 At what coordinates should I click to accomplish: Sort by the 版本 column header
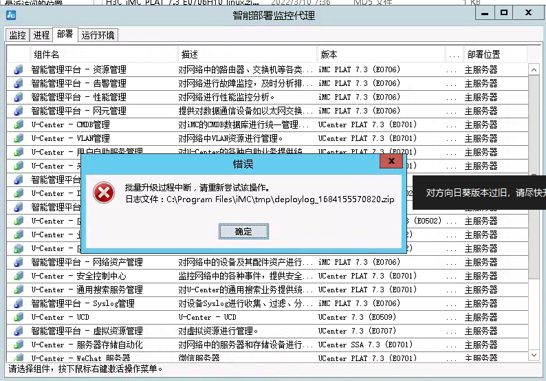coord(381,55)
